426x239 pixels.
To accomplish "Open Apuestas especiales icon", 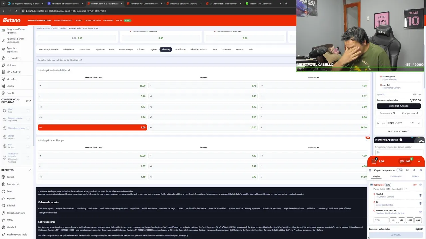I will coord(3,50).
